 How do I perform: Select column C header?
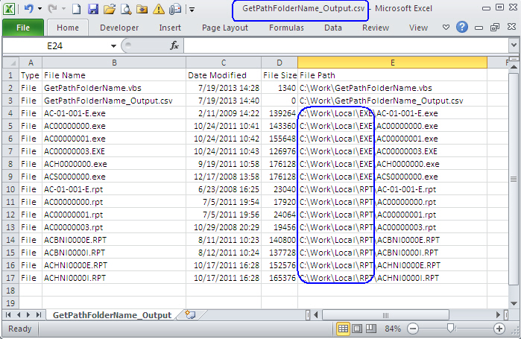point(224,63)
